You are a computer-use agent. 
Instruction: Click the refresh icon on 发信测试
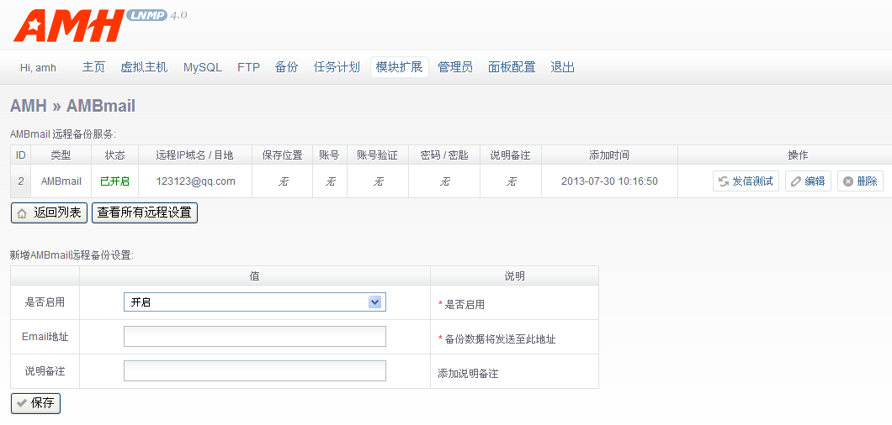(x=723, y=181)
